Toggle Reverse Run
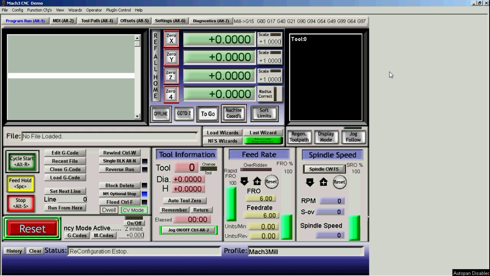Viewport: 490px width, 276px height. [119, 169]
